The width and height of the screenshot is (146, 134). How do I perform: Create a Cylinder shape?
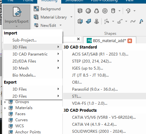113,11
